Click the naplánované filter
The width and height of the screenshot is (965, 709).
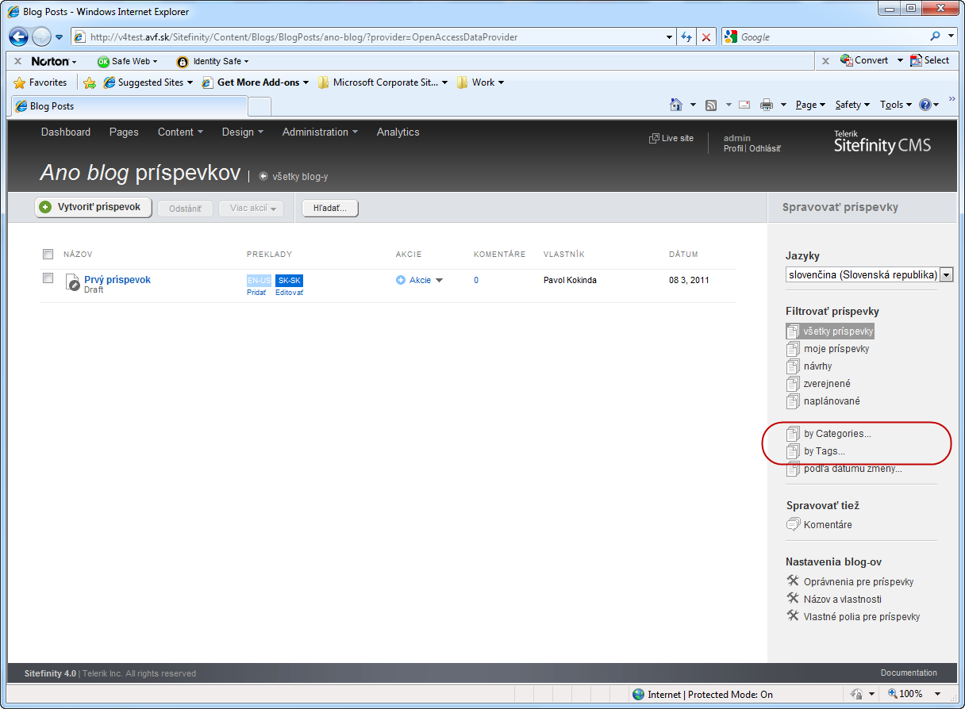tap(832, 401)
